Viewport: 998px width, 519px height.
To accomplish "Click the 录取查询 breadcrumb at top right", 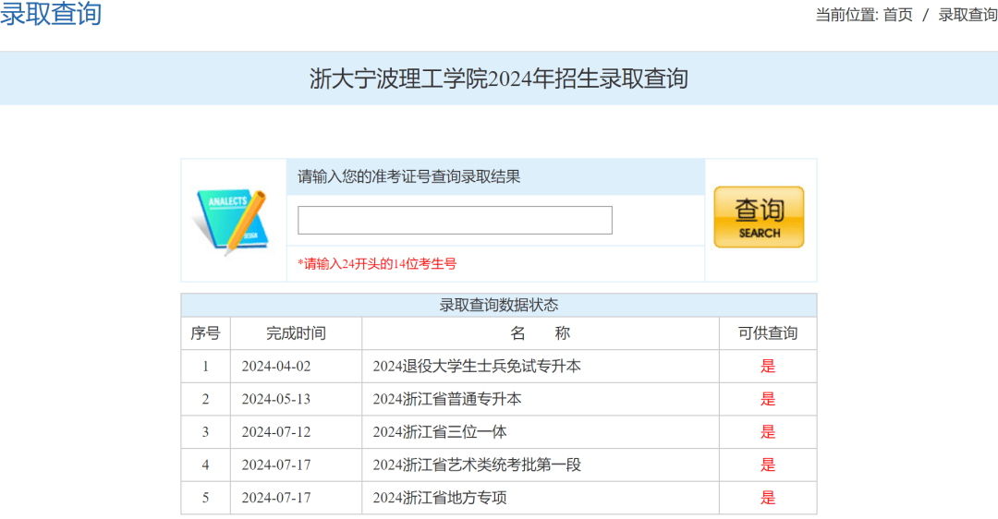I will (968, 15).
